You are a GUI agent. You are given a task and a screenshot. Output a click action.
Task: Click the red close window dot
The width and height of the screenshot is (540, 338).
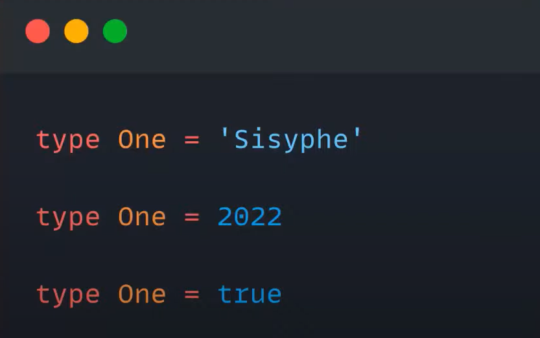click(38, 31)
